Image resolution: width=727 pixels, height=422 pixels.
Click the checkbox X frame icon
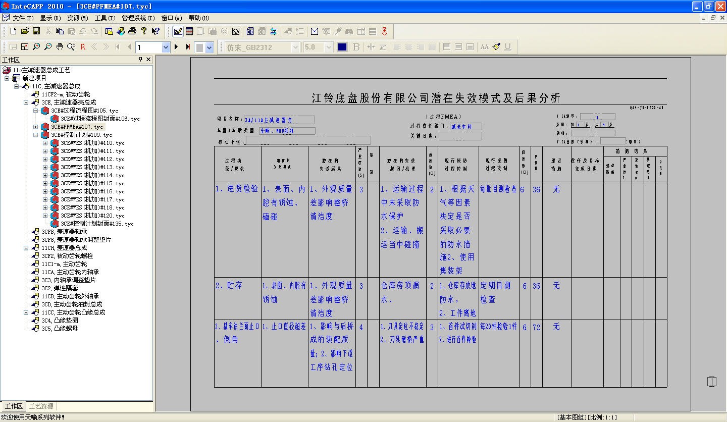click(315, 31)
